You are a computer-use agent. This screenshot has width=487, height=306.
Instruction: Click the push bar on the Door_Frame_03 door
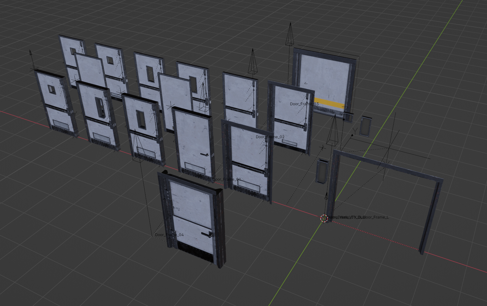pos(289,123)
